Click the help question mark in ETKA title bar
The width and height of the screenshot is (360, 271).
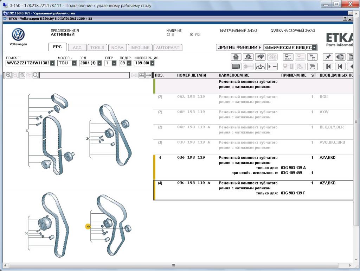345,19
